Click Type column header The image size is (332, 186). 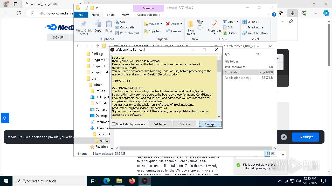(x=238, y=54)
